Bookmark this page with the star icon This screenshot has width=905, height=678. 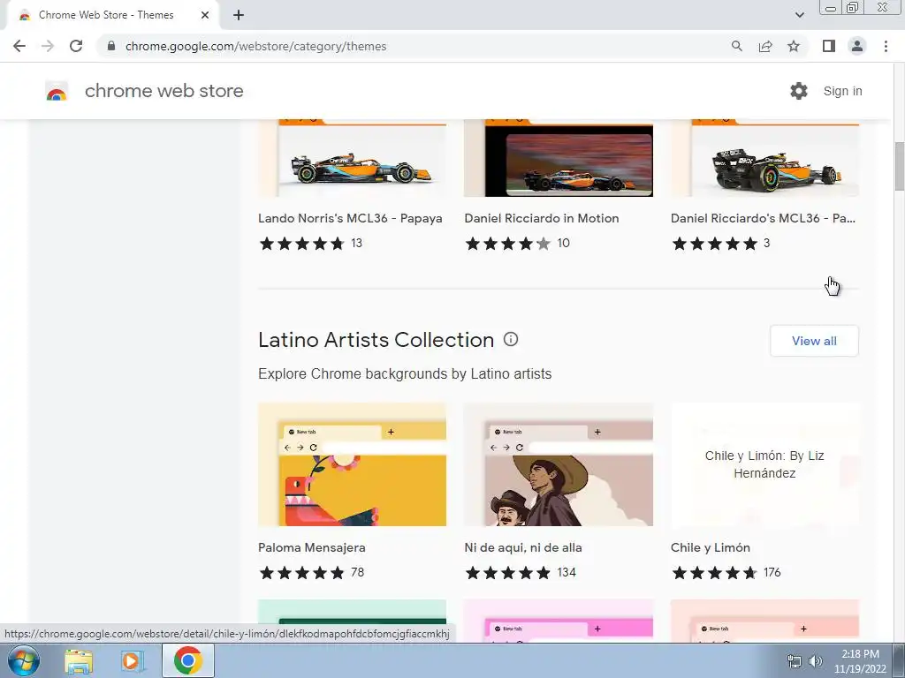794,46
